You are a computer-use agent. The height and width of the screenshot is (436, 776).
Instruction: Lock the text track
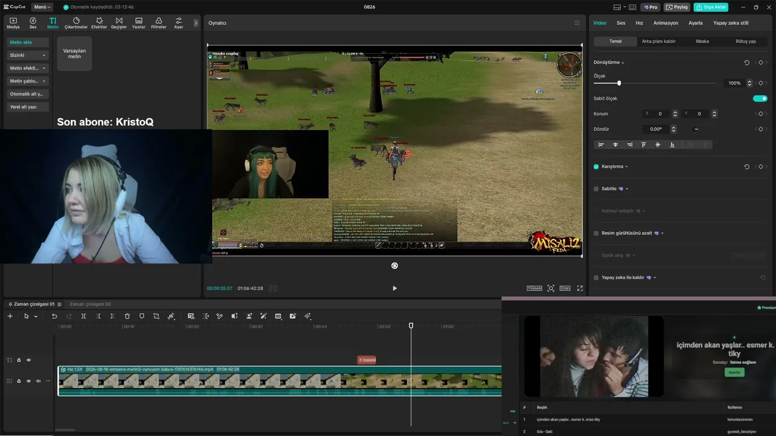(19, 360)
